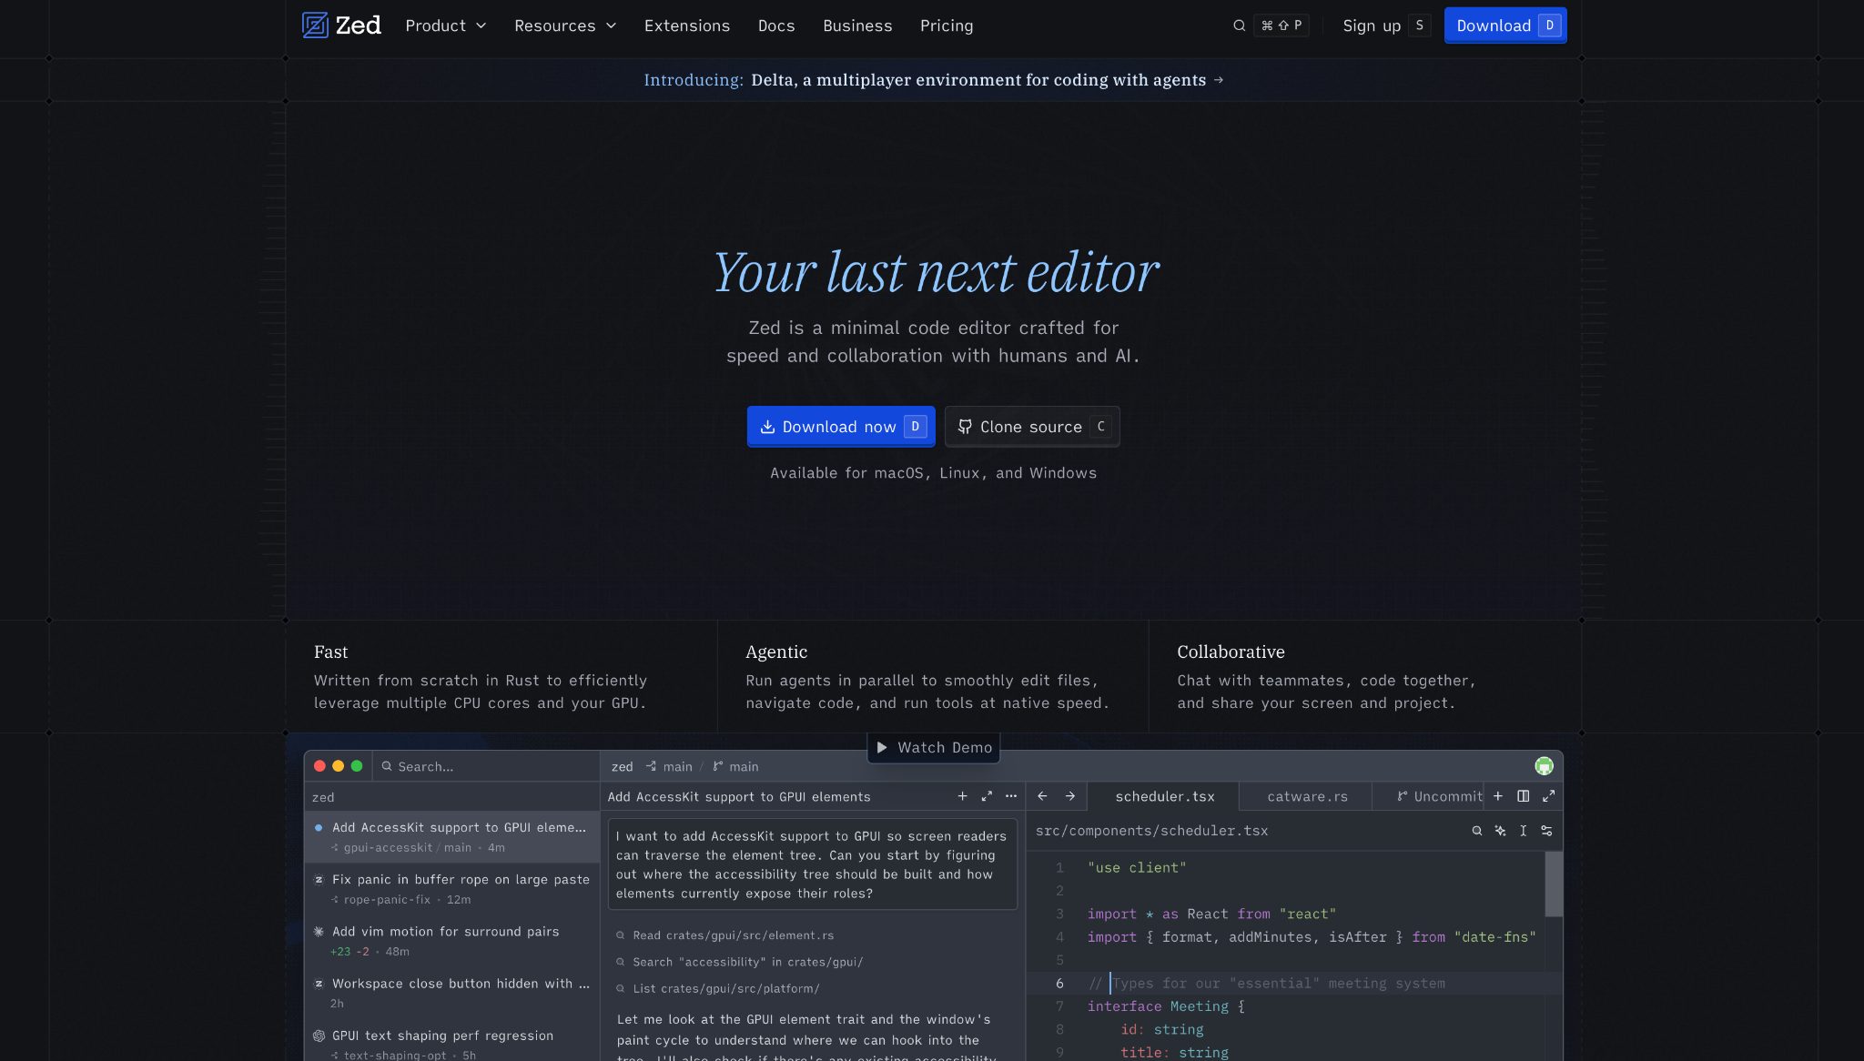Viewport: 1864px width, 1061px height.
Task: Click the magnifier icon next to 'Read crates/gpui/src/element.rs'
Action: (x=621, y=935)
